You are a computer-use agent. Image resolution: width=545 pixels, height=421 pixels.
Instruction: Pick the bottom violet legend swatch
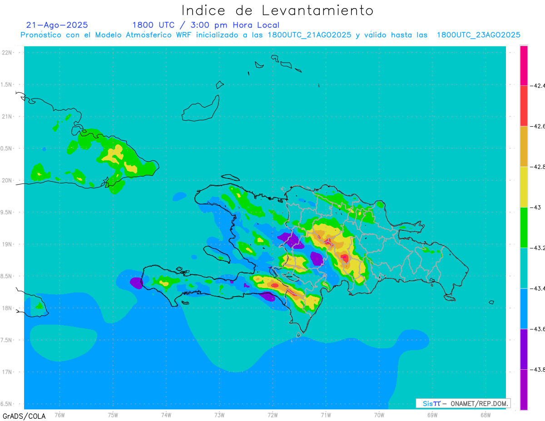pyautogui.click(x=524, y=390)
